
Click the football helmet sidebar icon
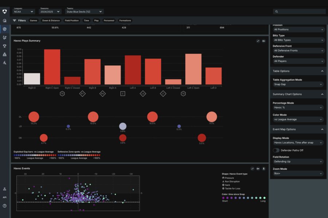click(x=4, y=21)
